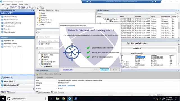The height and width of the screenshot is (101, 180).
Task: Open the Core Security Technologies author link
Action: (66, 86)
